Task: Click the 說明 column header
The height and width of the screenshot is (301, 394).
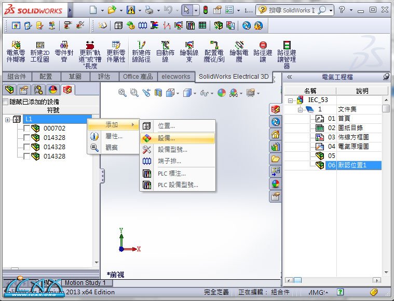Action: (362, 91)
